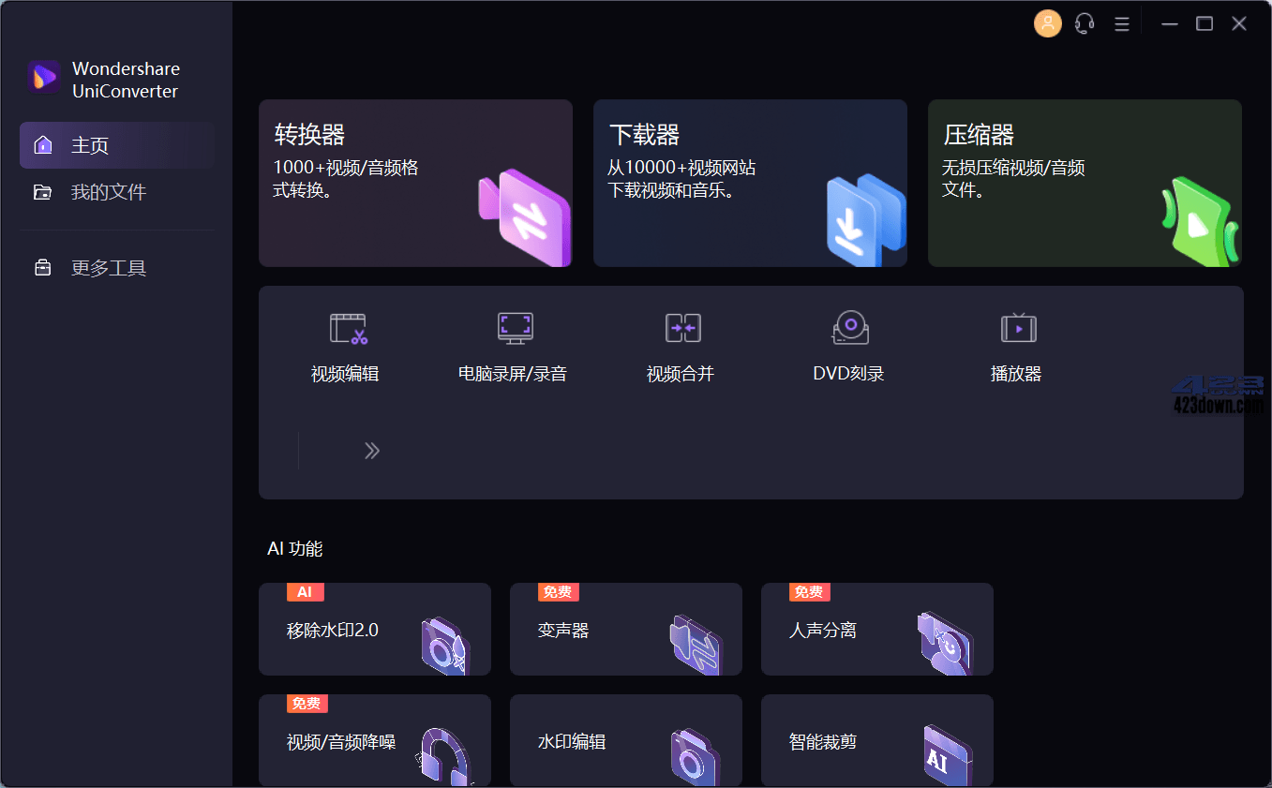Screen dimensions: 1272x788
Task: Open the hamburger menu icon
Action: tap(1121, 23)
